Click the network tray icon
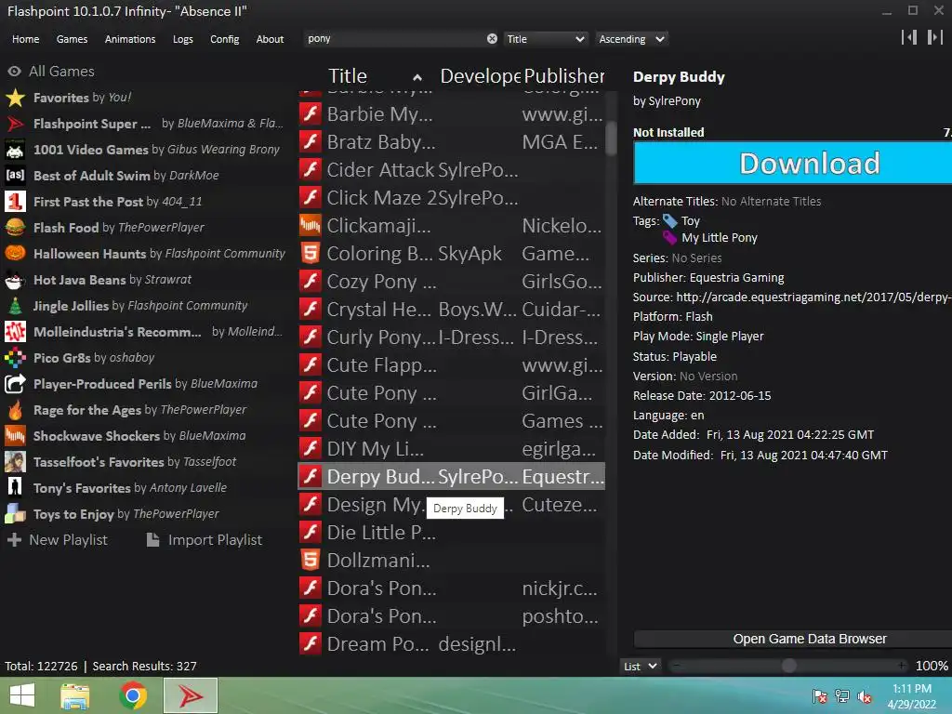The width and height of the screenshot is (952, 714). pyautogui.click(x=842, y=697)
